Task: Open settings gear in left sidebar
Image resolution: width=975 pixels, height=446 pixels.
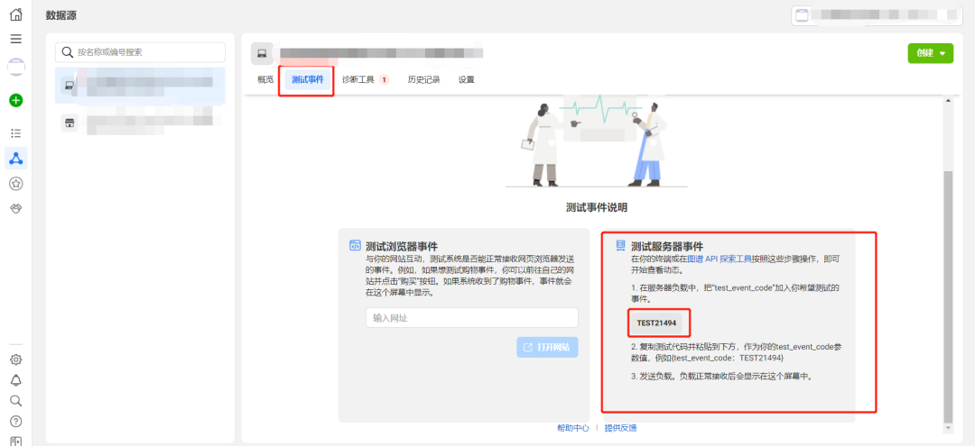Action: (16, 360)
